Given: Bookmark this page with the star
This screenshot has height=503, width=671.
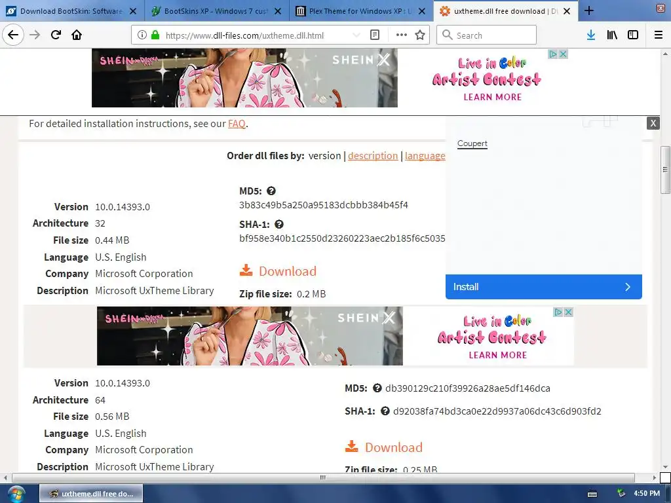Looking at the screenshot, I should tap(420, 35).
